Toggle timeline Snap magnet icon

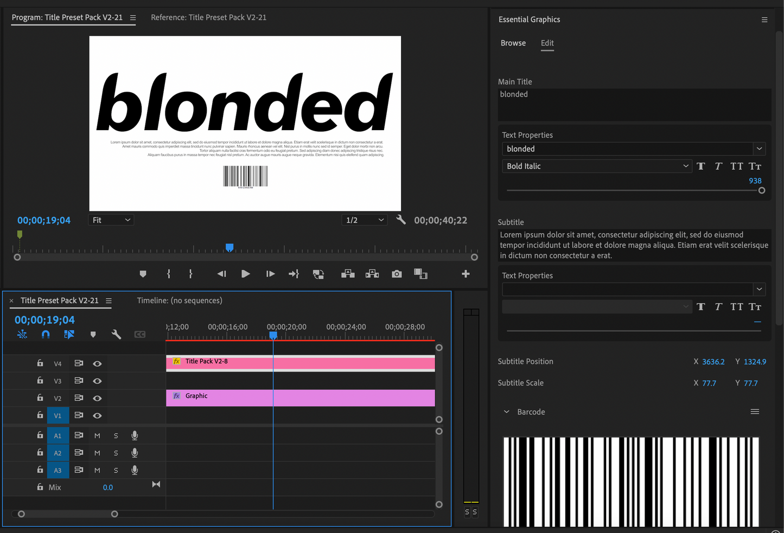(46, 335)
